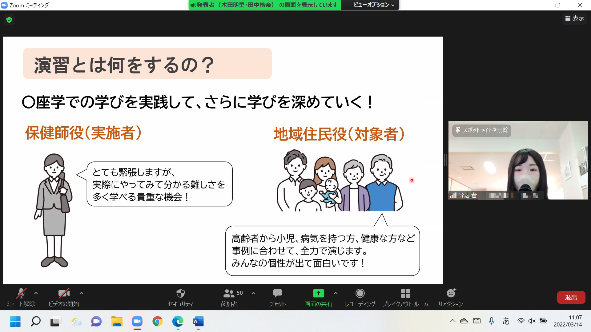Open the Windows Start menu

click(15, 322)
